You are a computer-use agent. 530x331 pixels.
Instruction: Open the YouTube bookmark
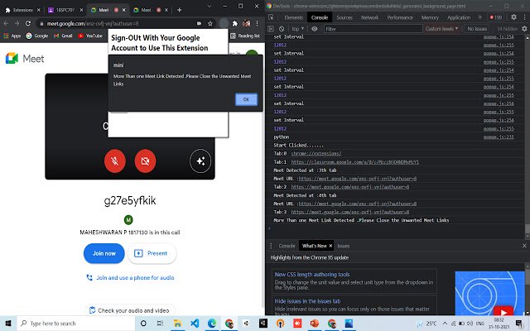[x=90, y=36]
